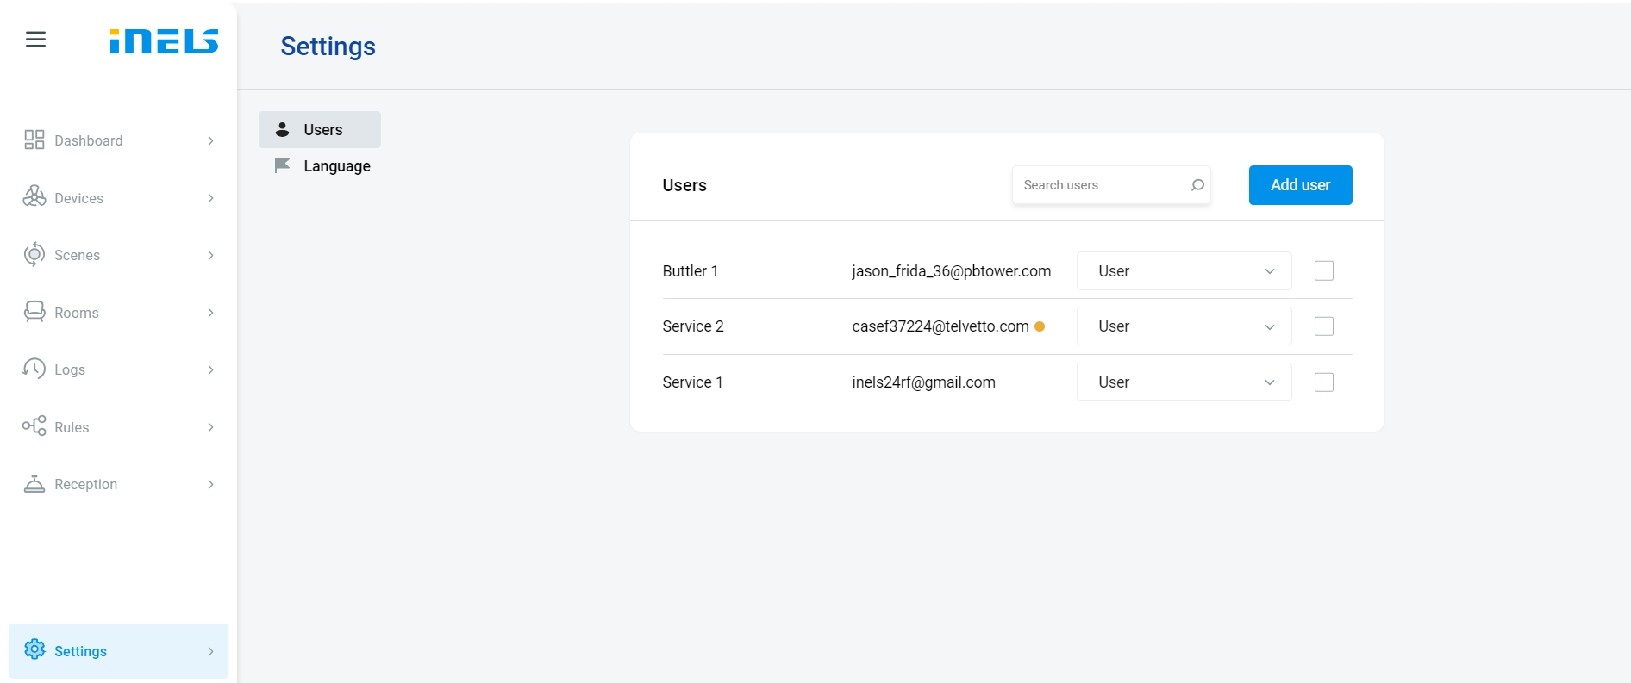Screen dimensions: 1631x683
Task: Click the Rooms armchair icon
Action: (34, 312)
